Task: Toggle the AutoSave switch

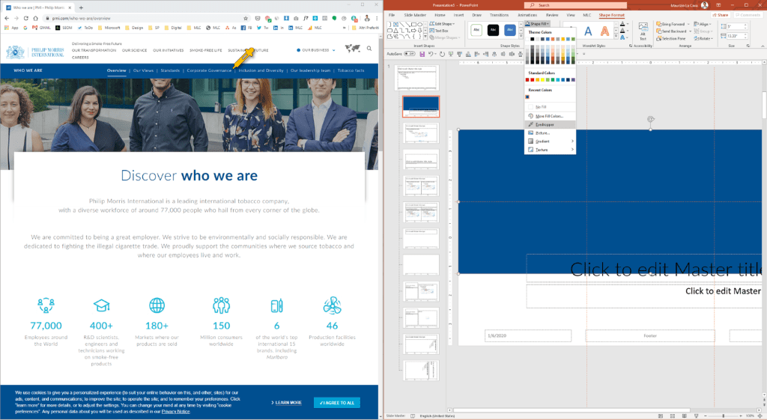Action: click(x=410, y=54)
